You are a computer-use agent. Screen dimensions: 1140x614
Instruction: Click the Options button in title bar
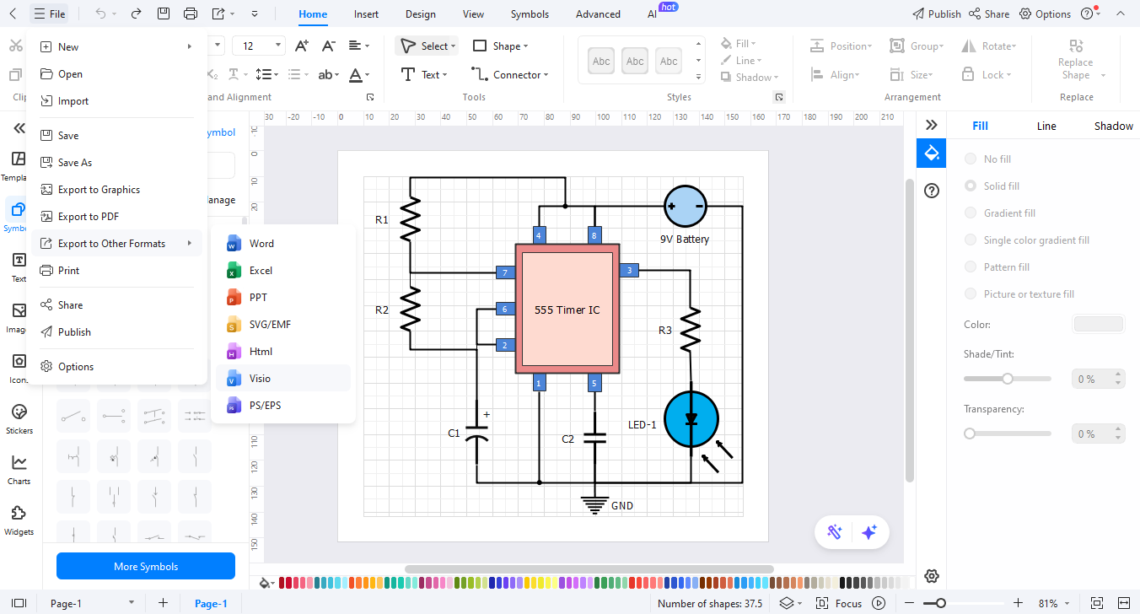coord(1045,13)
